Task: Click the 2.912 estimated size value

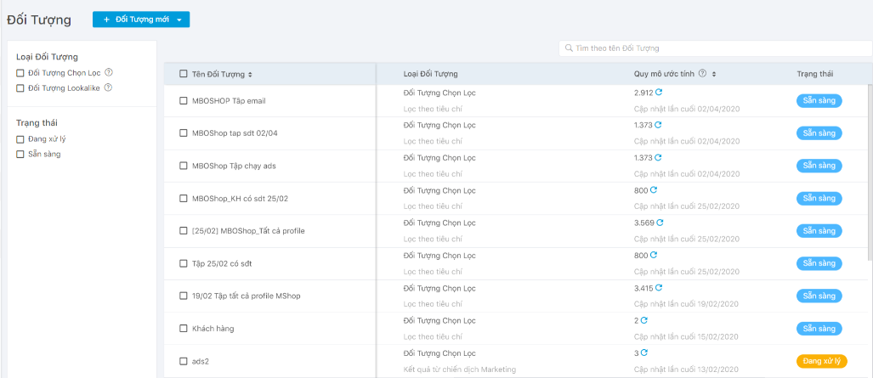Action: pos(643,93)
